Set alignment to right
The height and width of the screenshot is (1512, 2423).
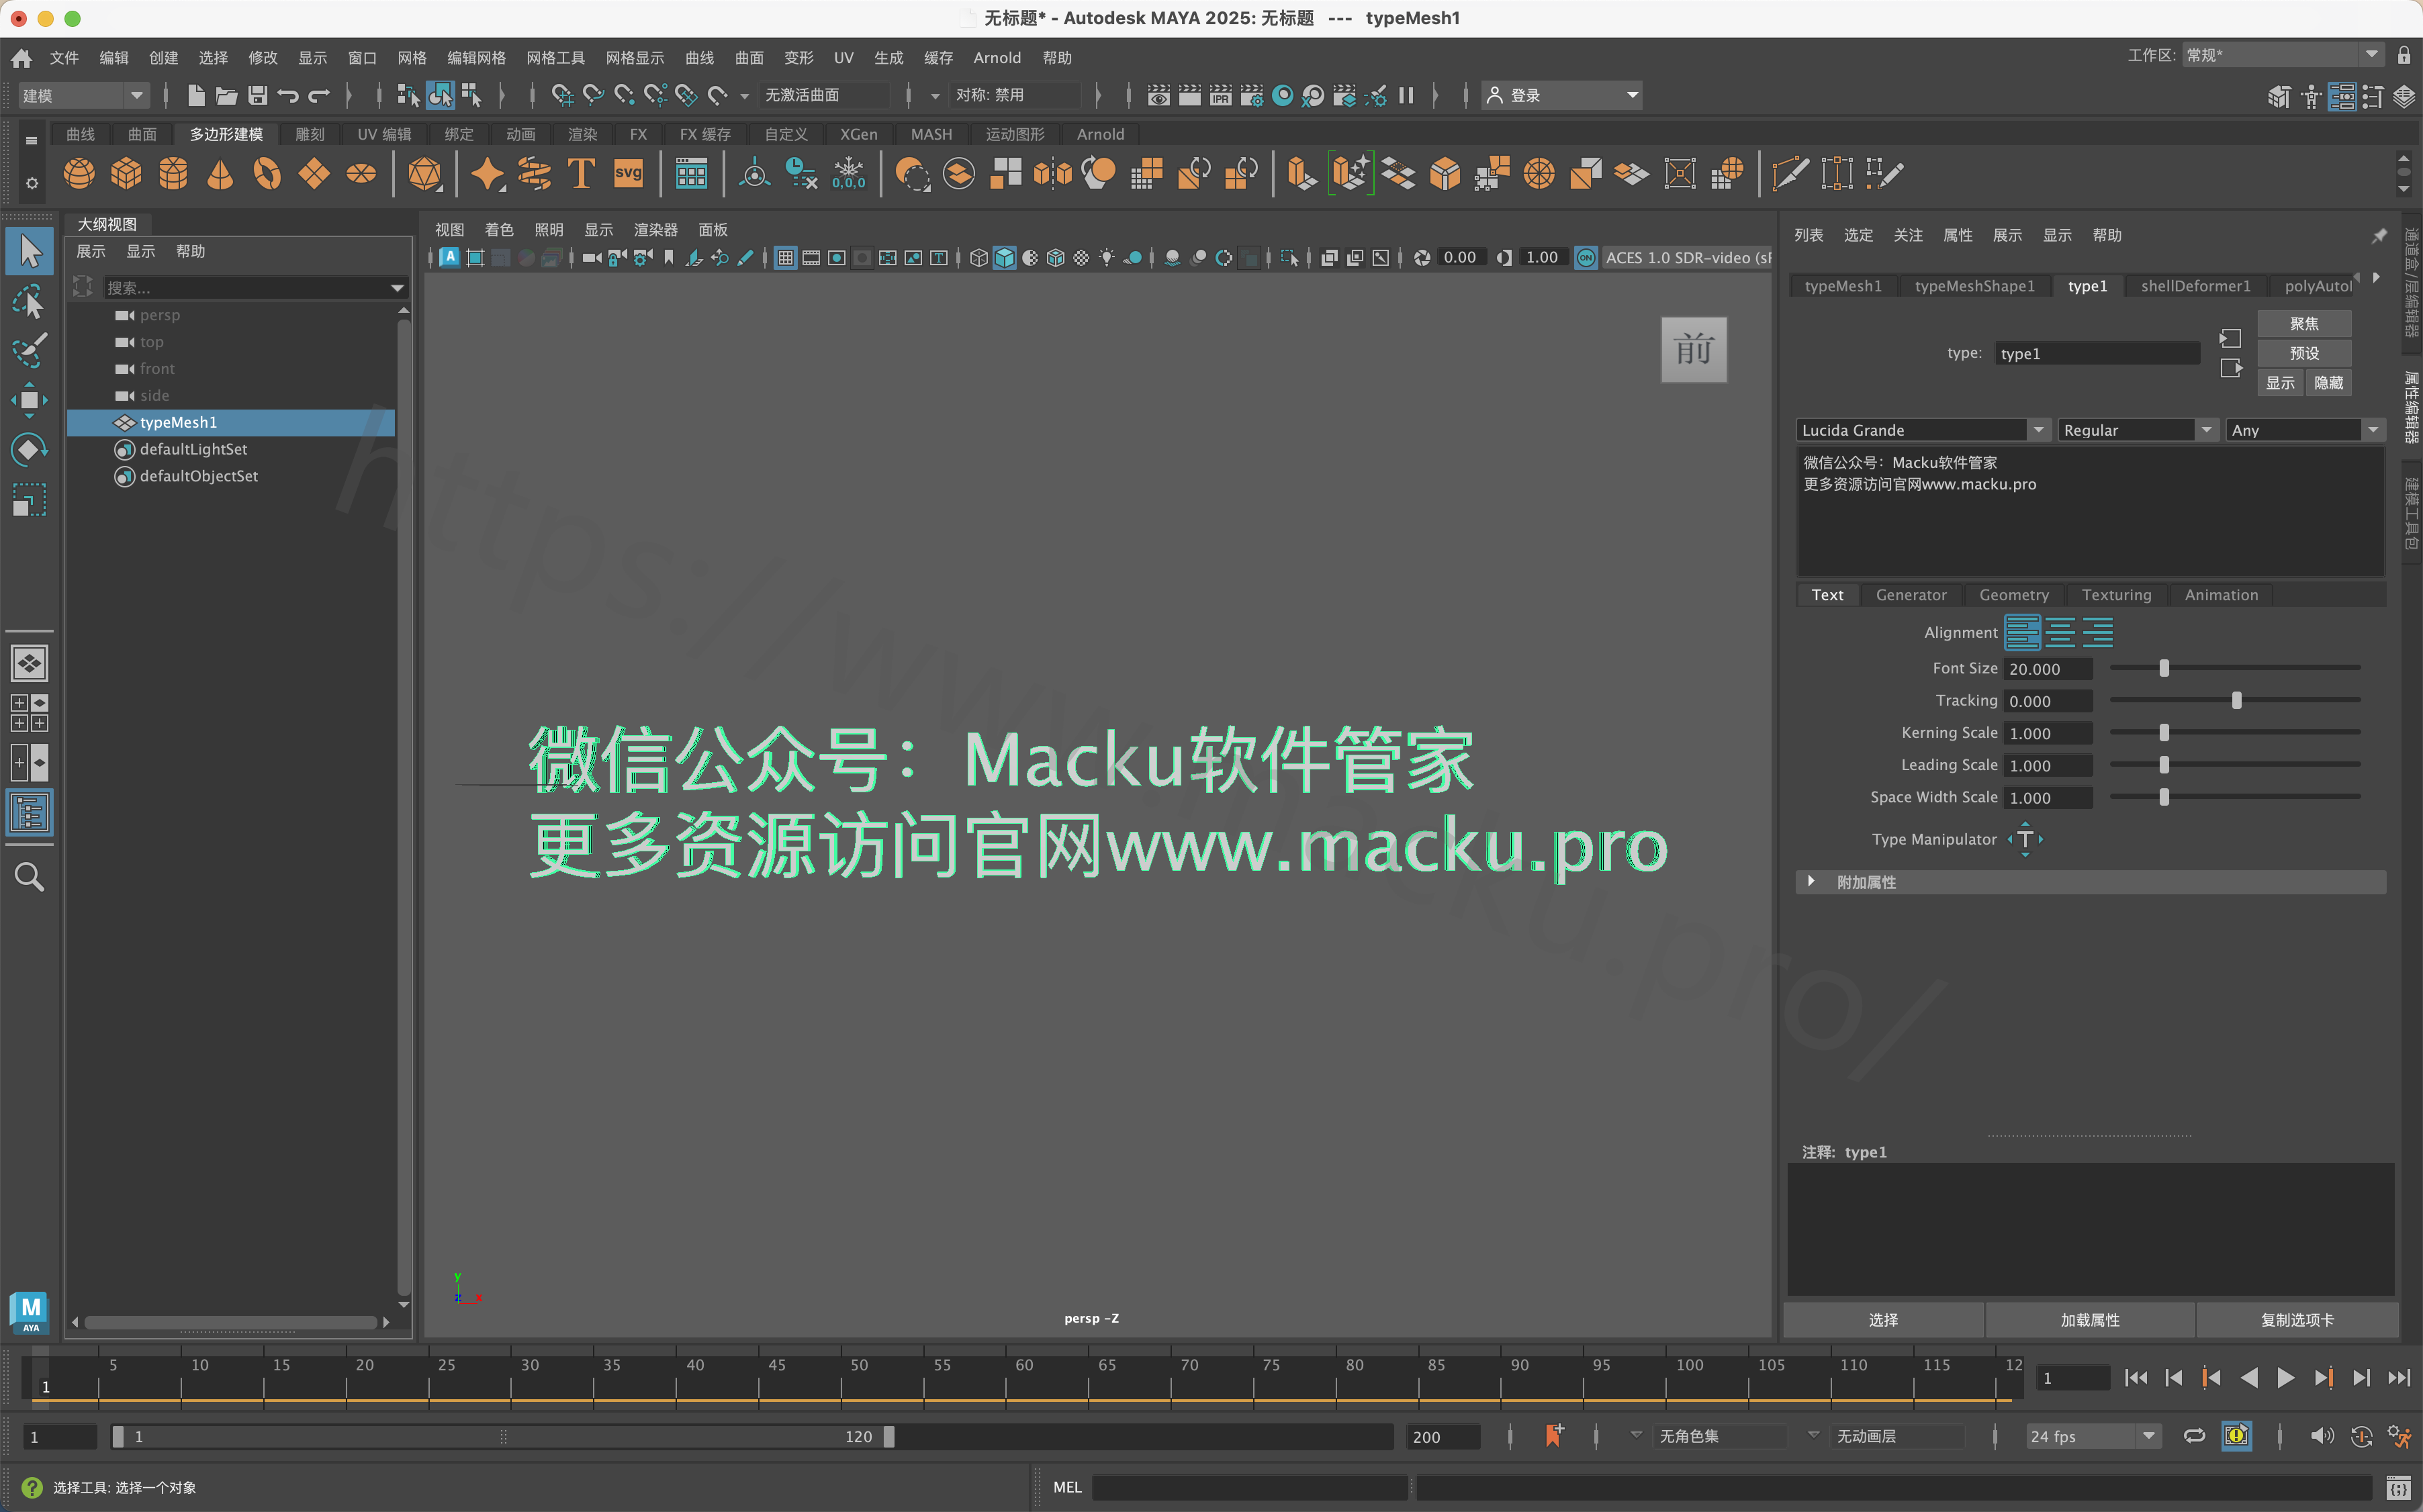pyautogui.click(x=2098, y=632)
